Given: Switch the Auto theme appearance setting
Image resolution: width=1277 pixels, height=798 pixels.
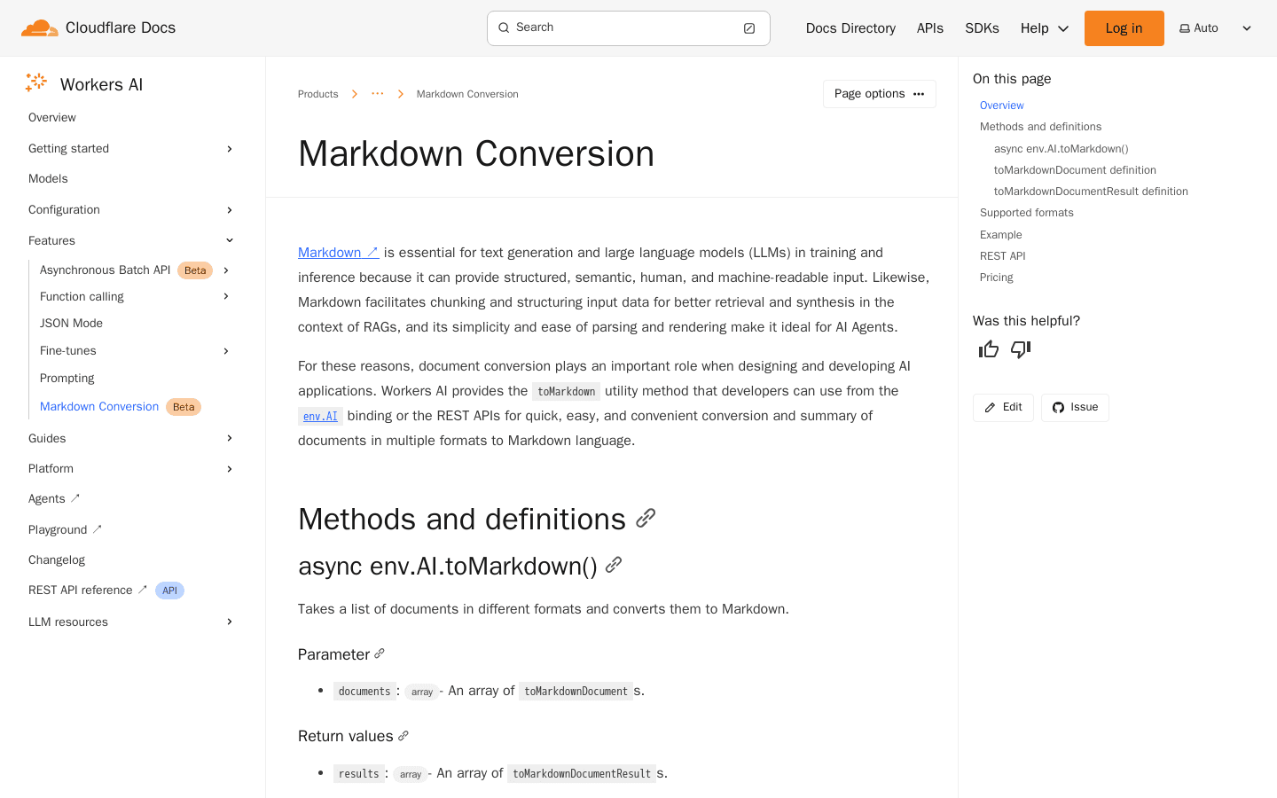Looking at the screenshot, I should pos(1198,27).
